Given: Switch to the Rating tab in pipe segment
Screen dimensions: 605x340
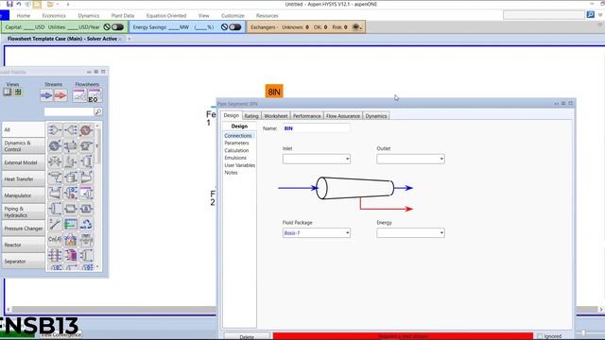Looking at the screenshot, I should pyautogui.click(x=251, y=115).
